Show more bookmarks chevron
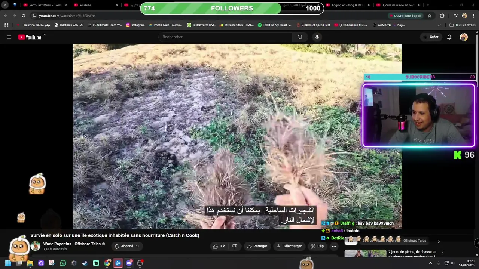The image size is (479, 269). (x=439, y=25)
